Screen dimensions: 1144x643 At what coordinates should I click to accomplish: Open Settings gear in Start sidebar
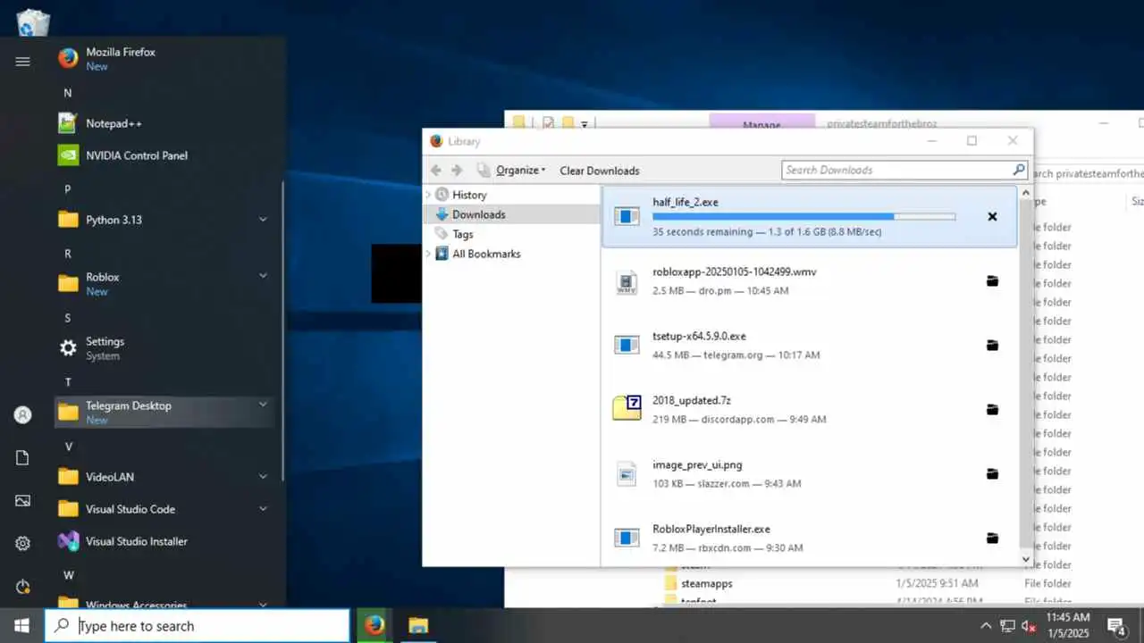[x=22, y=544]
